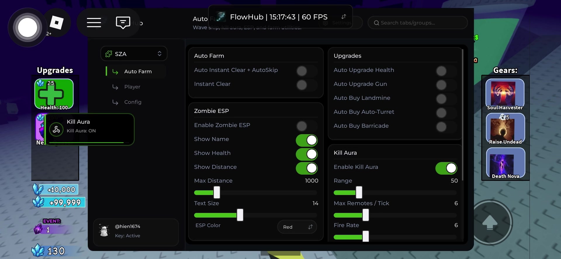
Task: Click the Max Distance value 1000
Action: pyautogui.click(x=311, y=181)
